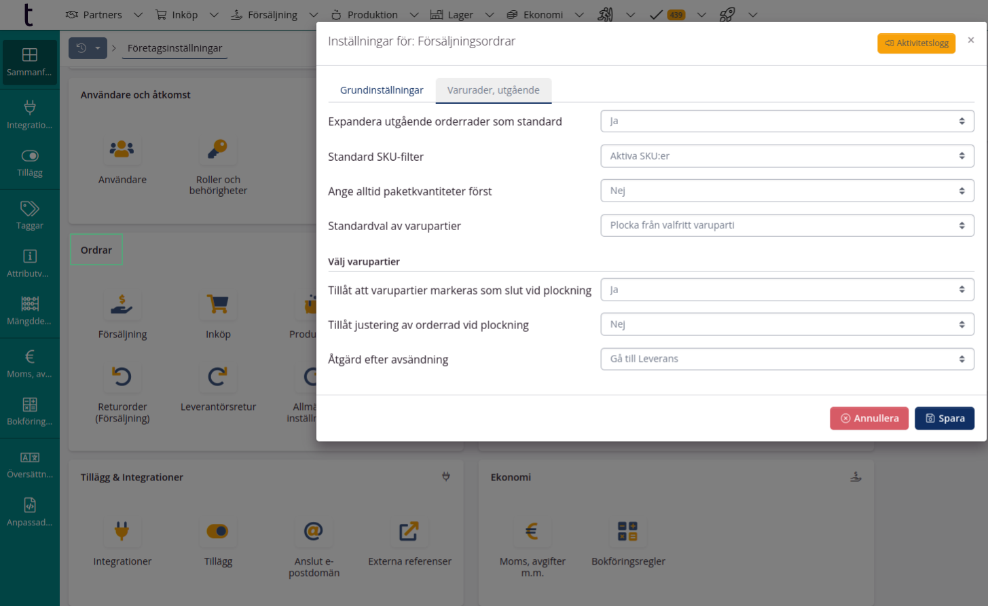Open Standard SKU-filter dropdown
Screen dimensions: 988x606
click(x=787, y=156)
